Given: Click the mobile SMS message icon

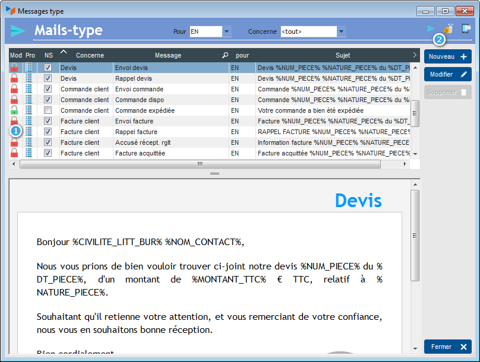Looking at the screenshot, I should point(466,28).
